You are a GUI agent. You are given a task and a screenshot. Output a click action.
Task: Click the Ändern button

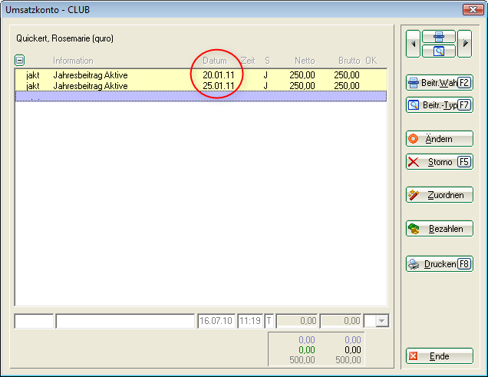pos(440,139)
